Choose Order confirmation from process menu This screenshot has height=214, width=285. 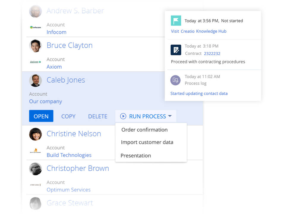click(x=145, y=130)
